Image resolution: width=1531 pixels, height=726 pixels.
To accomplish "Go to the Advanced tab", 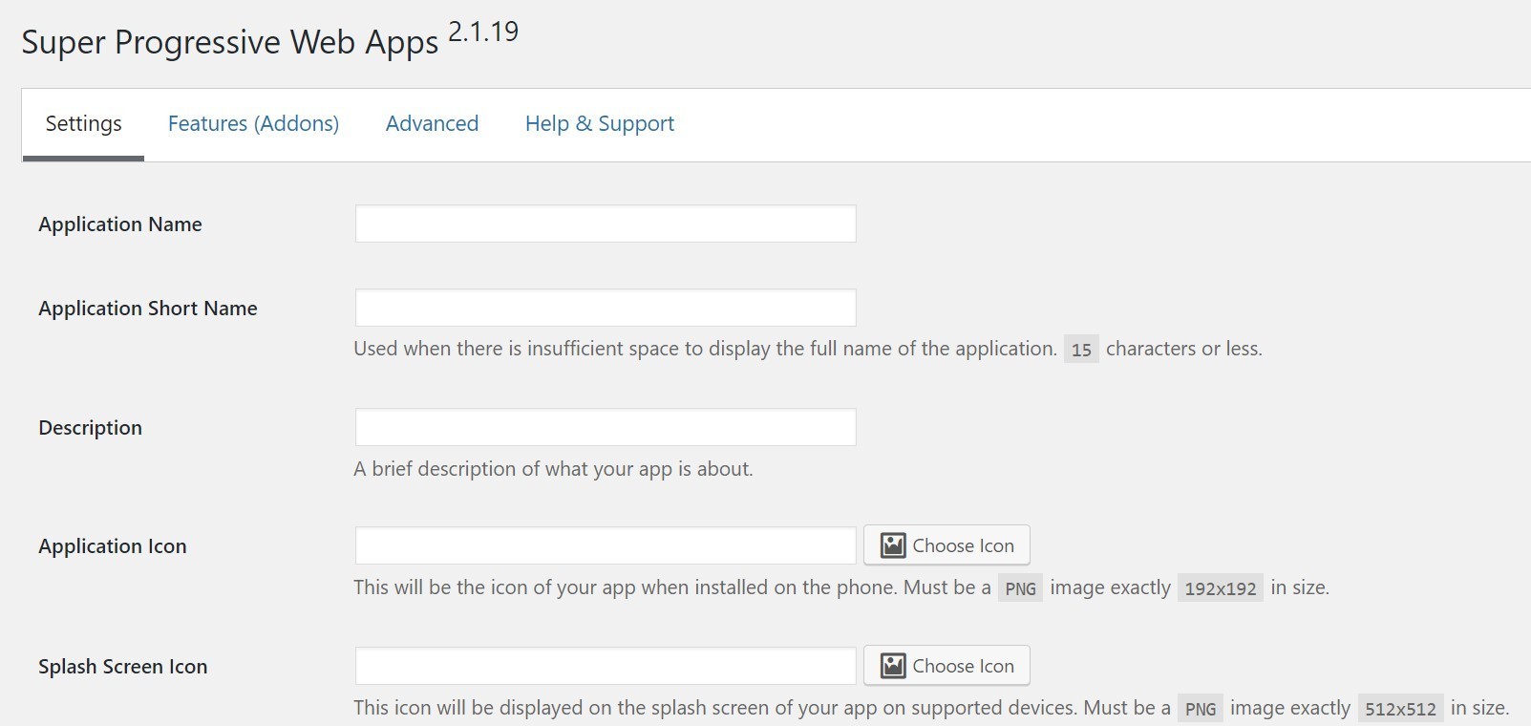I will tap(432, 124).
